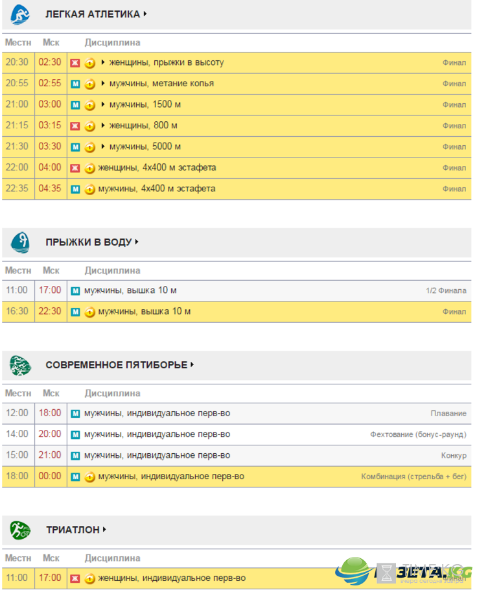
Task: Open the ТРИАТЛОН section link
Action: (x=73, y=530)
